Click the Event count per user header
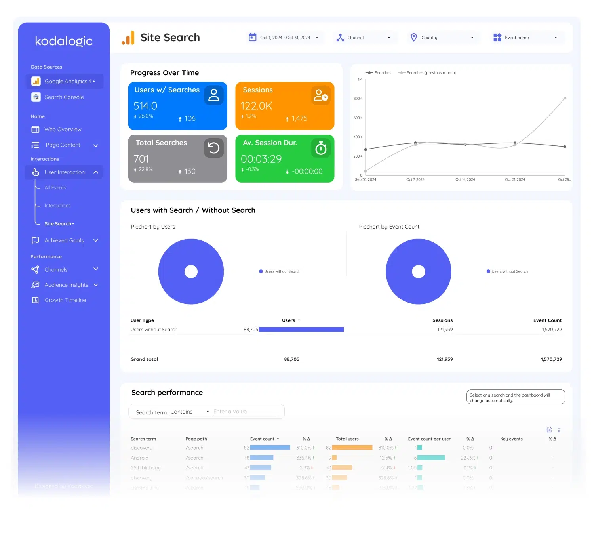This screenshot has height=555, width=594. pyautogui.click(x=429, y=439)
